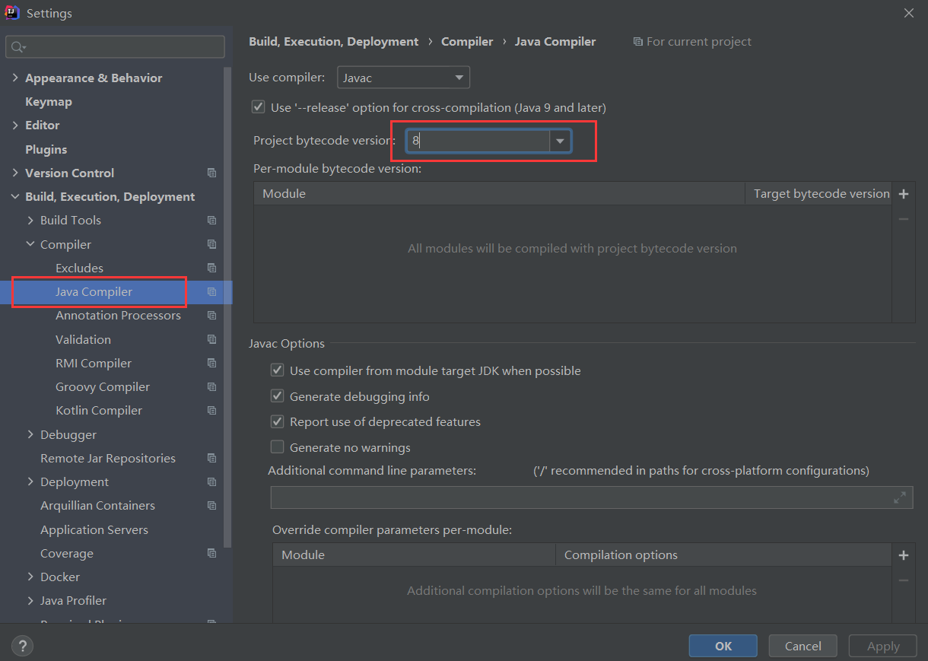
Task: Open Plugins settings page
Action: point(46,149)
